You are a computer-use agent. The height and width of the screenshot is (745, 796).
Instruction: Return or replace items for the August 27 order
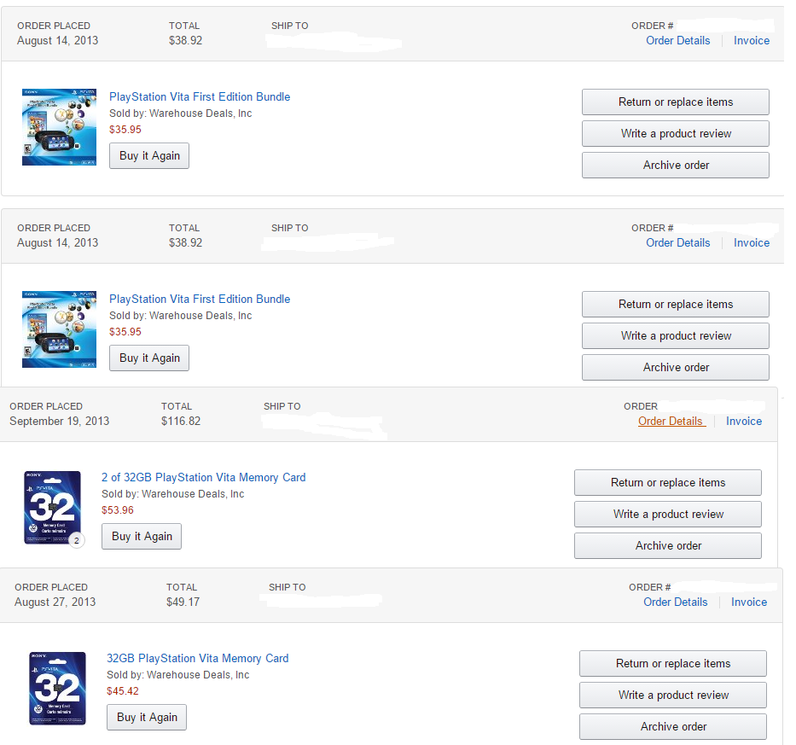tap(672, 663)
